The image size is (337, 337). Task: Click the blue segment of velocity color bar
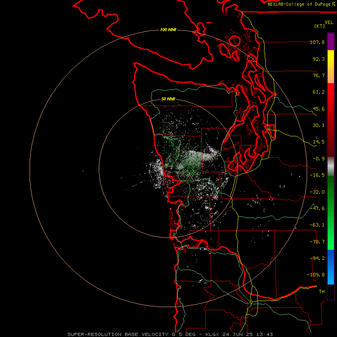[x=331, y=267]
